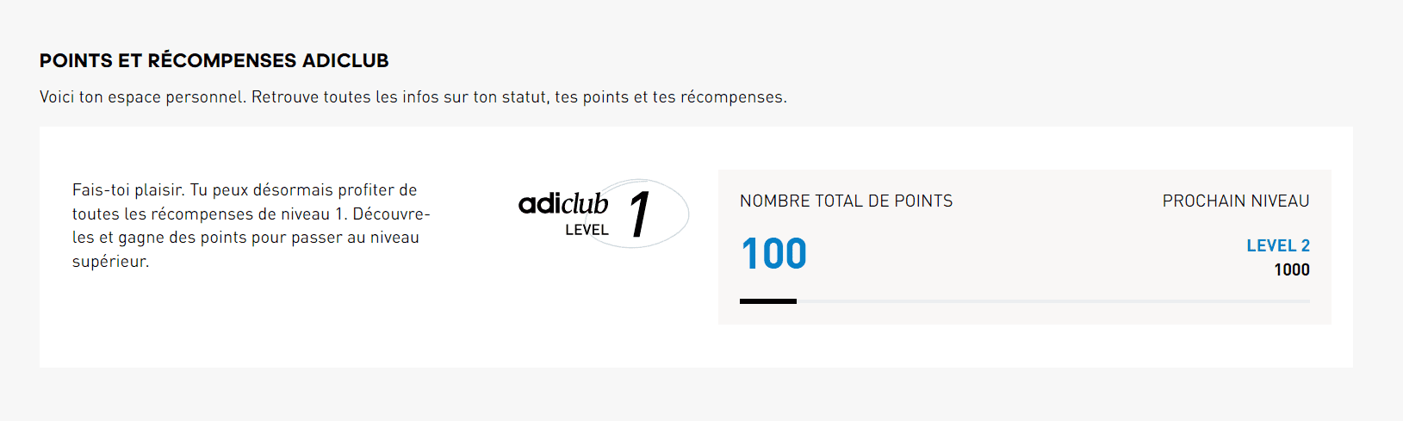This screenshot has height=421, width=1403.
Task: Click the 100 points total
Action: point(773,254)
